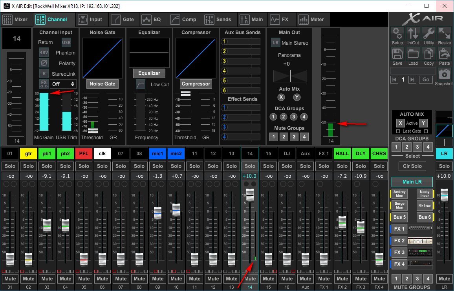Open the FX 2 rack thumbnail

tap(420, 240)
